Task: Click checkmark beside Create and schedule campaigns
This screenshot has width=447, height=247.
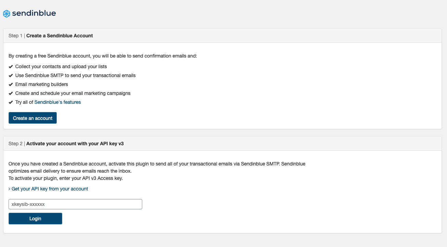Action: [x=11, y=93]
